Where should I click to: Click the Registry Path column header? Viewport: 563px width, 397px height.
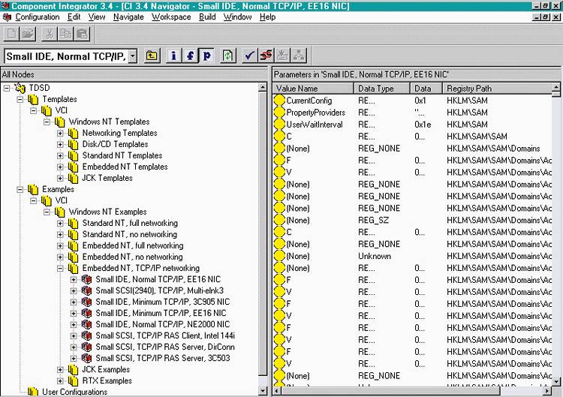[x=497, y=89]
